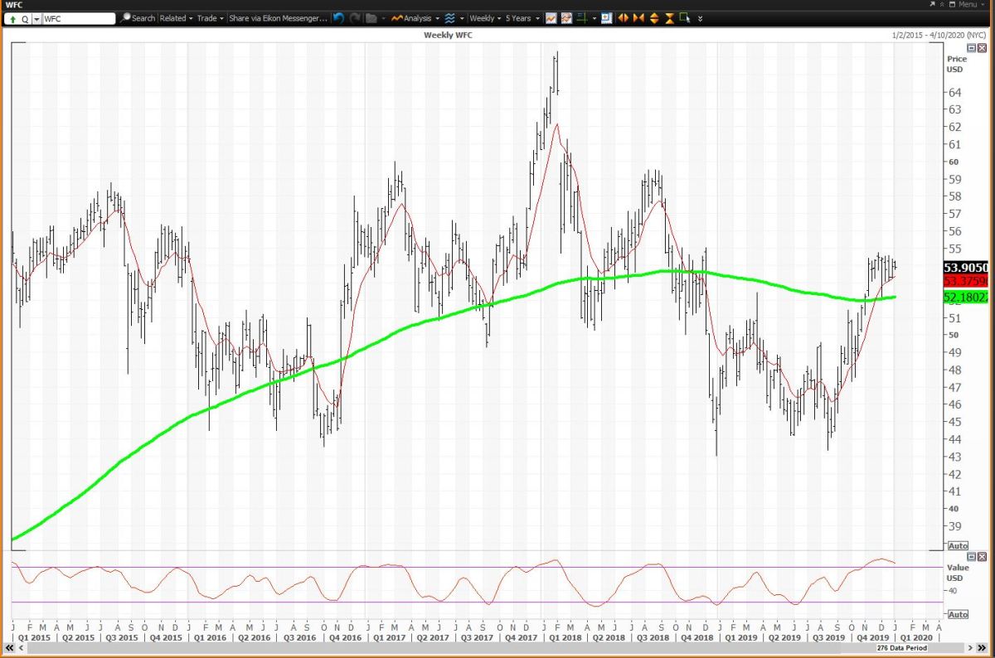Expand the folder icon dropdown arrow
995x658 pixels.
tap(383, 18)
